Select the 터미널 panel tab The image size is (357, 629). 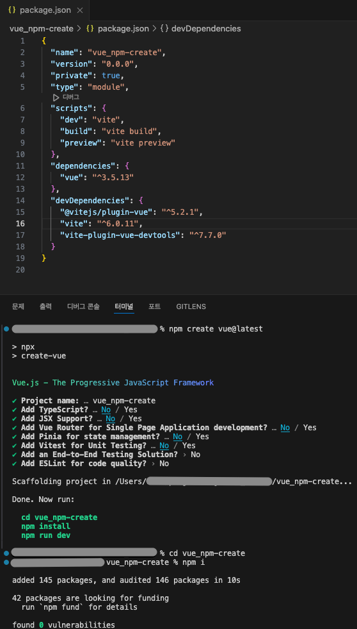click(x=124, y=306)
